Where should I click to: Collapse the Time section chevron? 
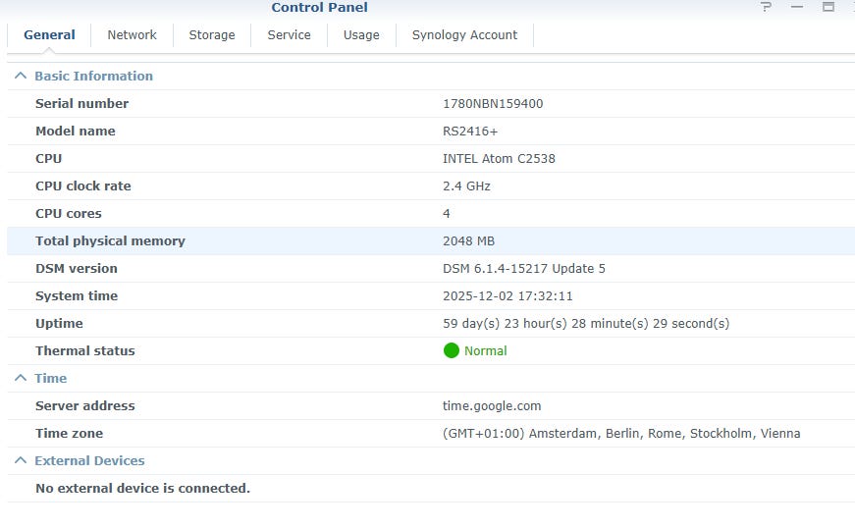21,378
